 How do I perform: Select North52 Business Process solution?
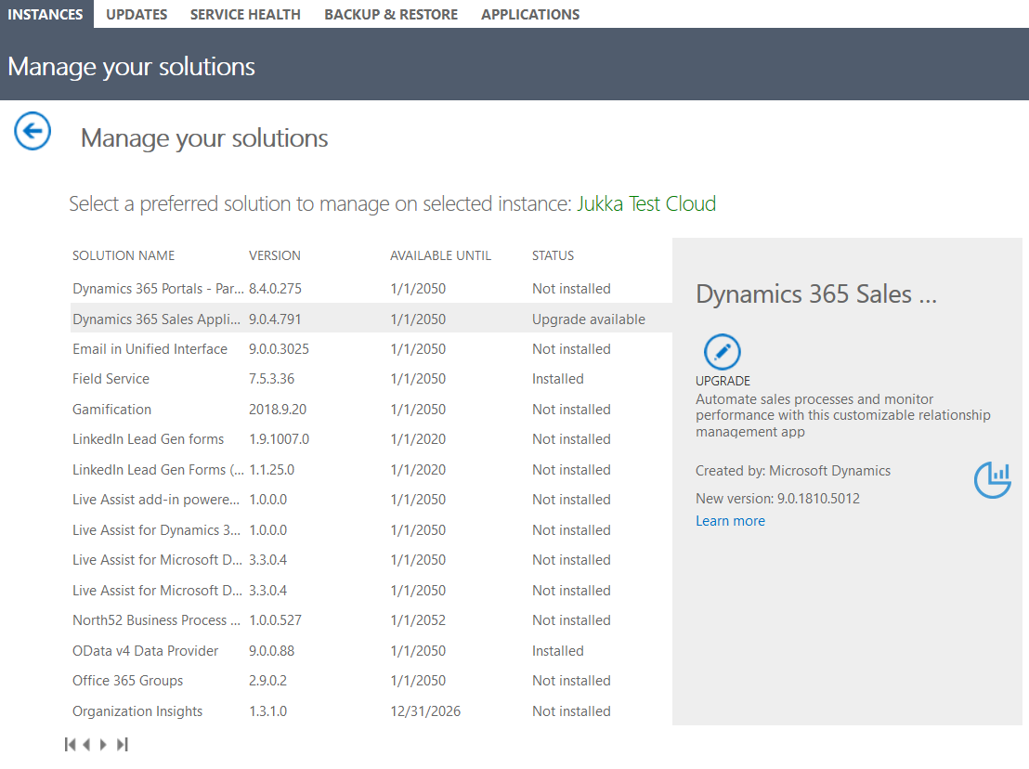(x=371, y=620)
